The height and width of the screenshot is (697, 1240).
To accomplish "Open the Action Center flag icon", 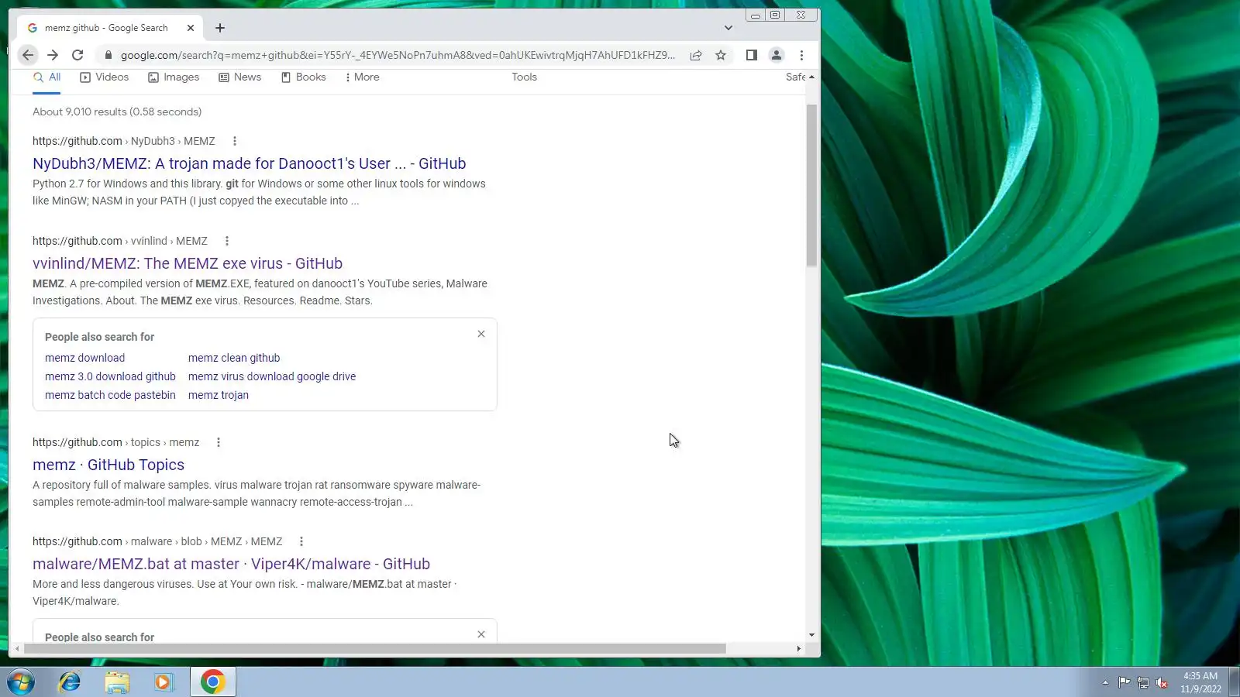I will (x=1124, y=682).
